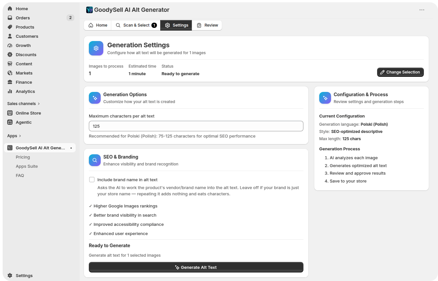Click the Products tag icon
This screenshot has width=438, height=281.
point(10,27)
